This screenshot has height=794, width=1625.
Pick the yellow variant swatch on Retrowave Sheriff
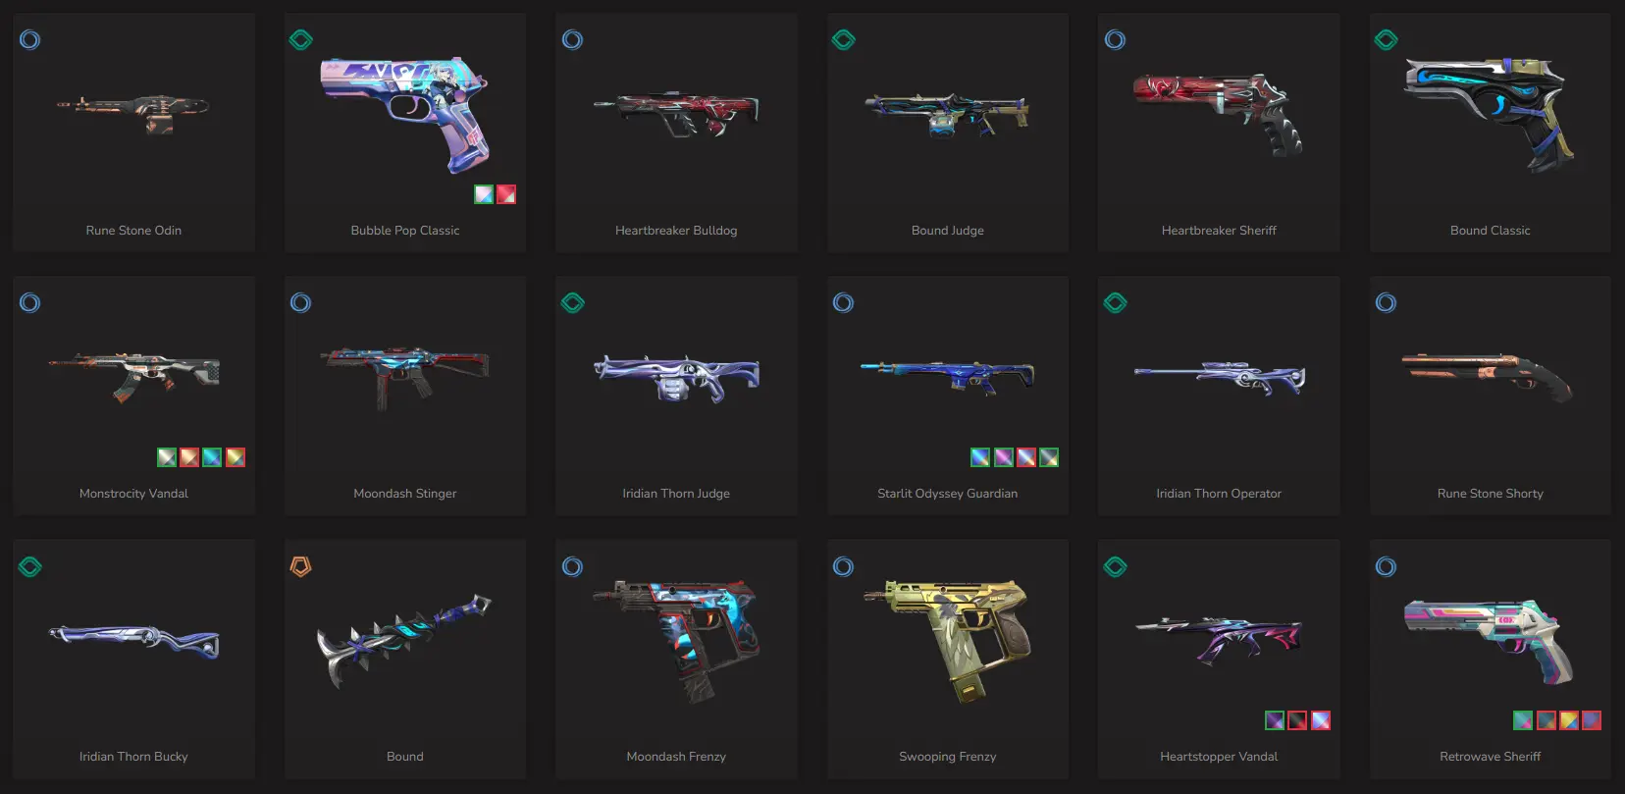coord(1569,720)
